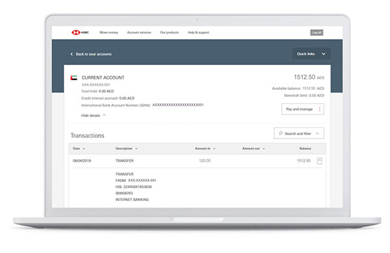
Task: Click the CURRENT ACCOUNT heading
Action: 103,77
